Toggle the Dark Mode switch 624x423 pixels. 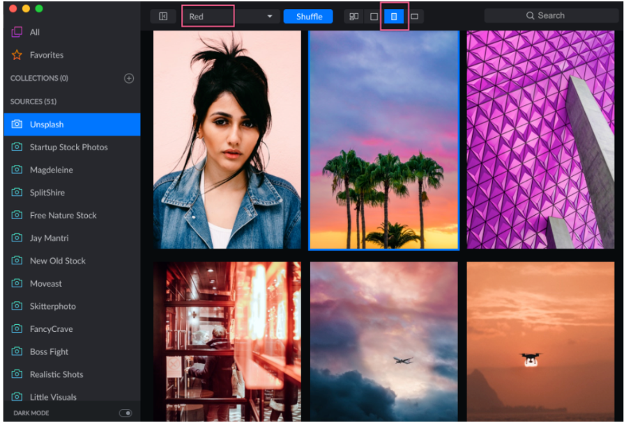125,413
